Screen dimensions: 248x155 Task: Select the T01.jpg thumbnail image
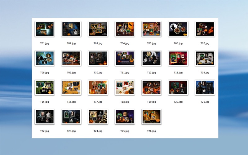pyautogui.click(x=45, y=29)
